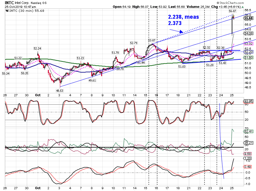
Task: Click the "Intel Corp." company name
Action: pos(22,3)
